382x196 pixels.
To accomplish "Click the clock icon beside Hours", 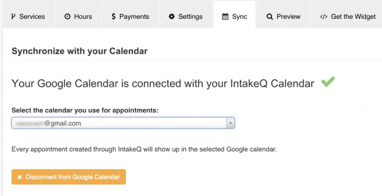I will click(67, 17).
